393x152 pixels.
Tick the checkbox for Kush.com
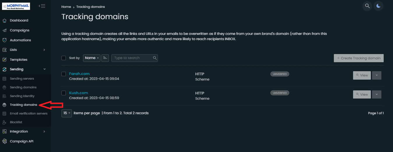point(64,93)
